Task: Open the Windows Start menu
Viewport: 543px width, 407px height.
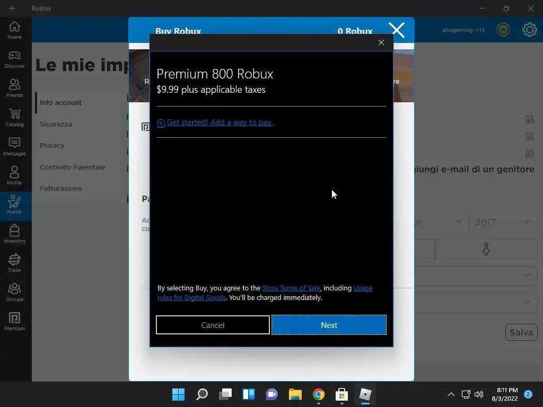Action: click(178, 394)
